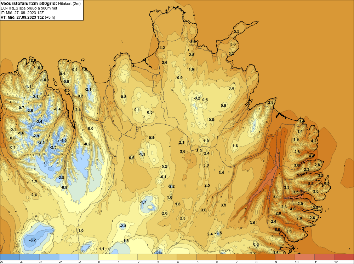The image size is (354, 264).
Task: Click the "-3.2" temperature label
Action: [x=33, y=240]
